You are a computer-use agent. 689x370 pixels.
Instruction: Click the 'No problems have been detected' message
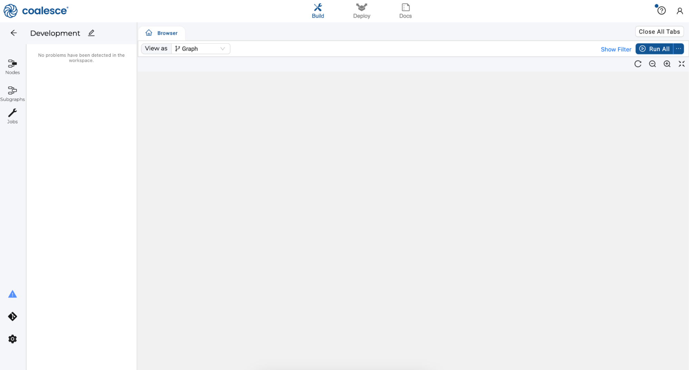(x=81, y=58)
